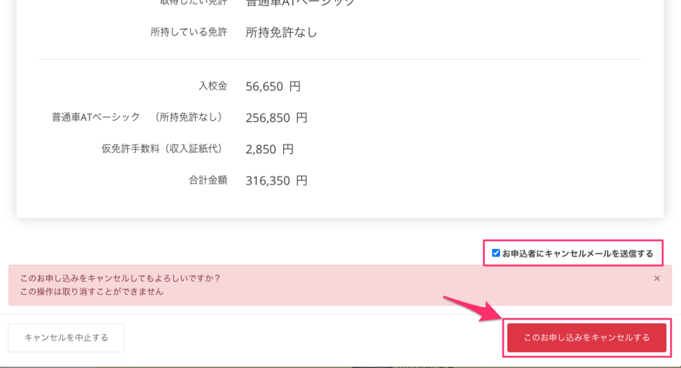
Task: Click the キャンセルを中止する button
Action: (x=67, y=337)
